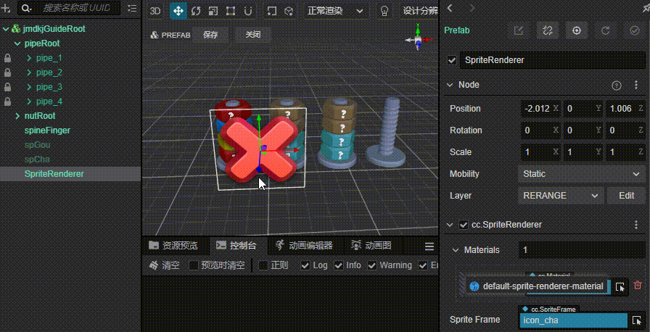Image resolution: width=650 pixels, height=332 pixels.
Task: Switch to the 控制台 console tab
Action: 237,246
